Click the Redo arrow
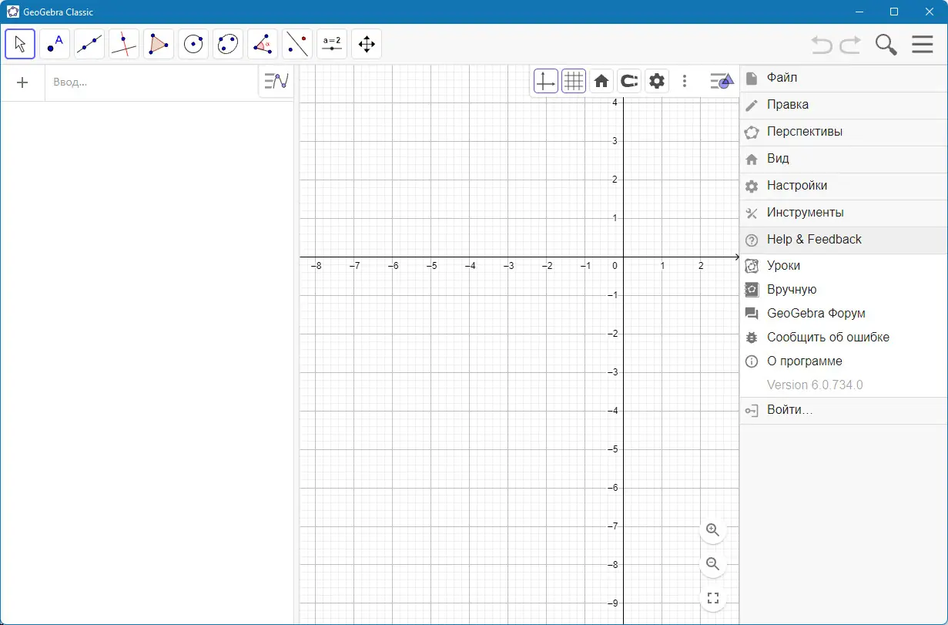 click(x=850, y=45)
